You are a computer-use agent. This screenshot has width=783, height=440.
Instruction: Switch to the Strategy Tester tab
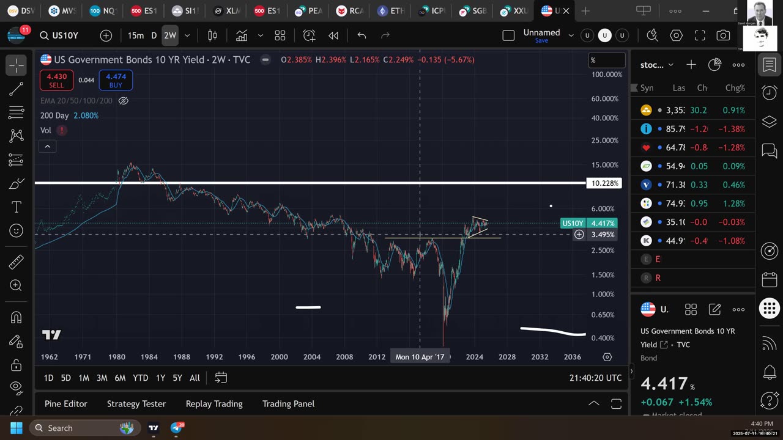coord(136,403)
